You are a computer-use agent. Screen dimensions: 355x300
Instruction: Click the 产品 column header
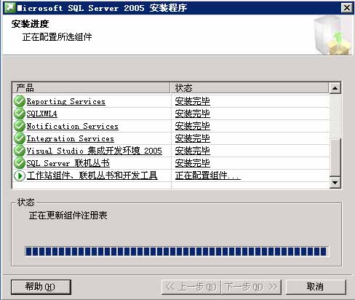tap(92, 87)
